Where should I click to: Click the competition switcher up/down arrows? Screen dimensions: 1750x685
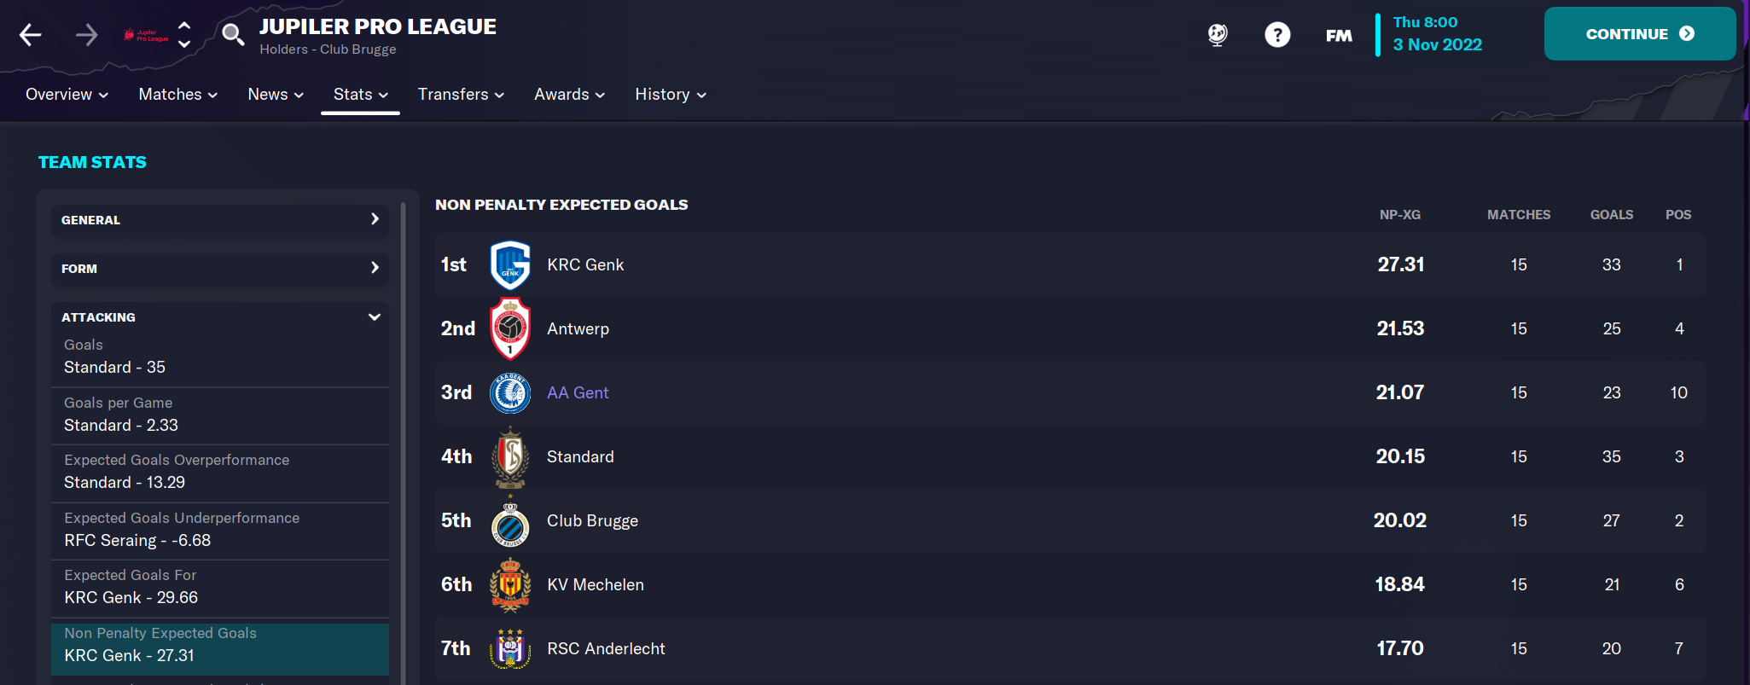(x=184, y=35)
